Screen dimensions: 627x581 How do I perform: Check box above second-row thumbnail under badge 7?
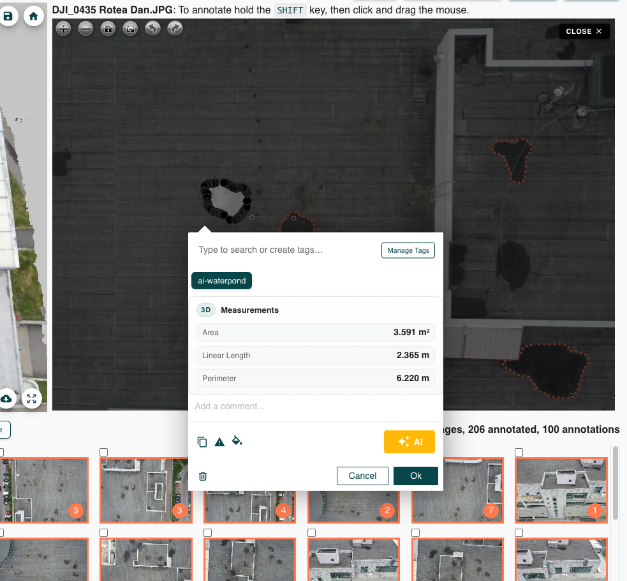pyautogui.click(x=415, y=533)
